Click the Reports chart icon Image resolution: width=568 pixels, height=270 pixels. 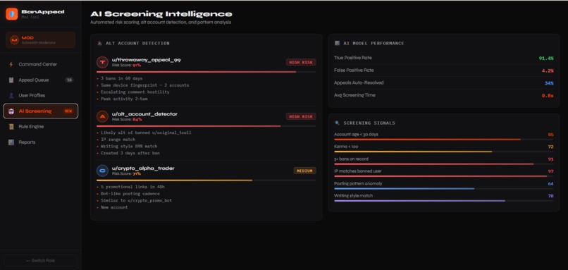pos(11,142)
